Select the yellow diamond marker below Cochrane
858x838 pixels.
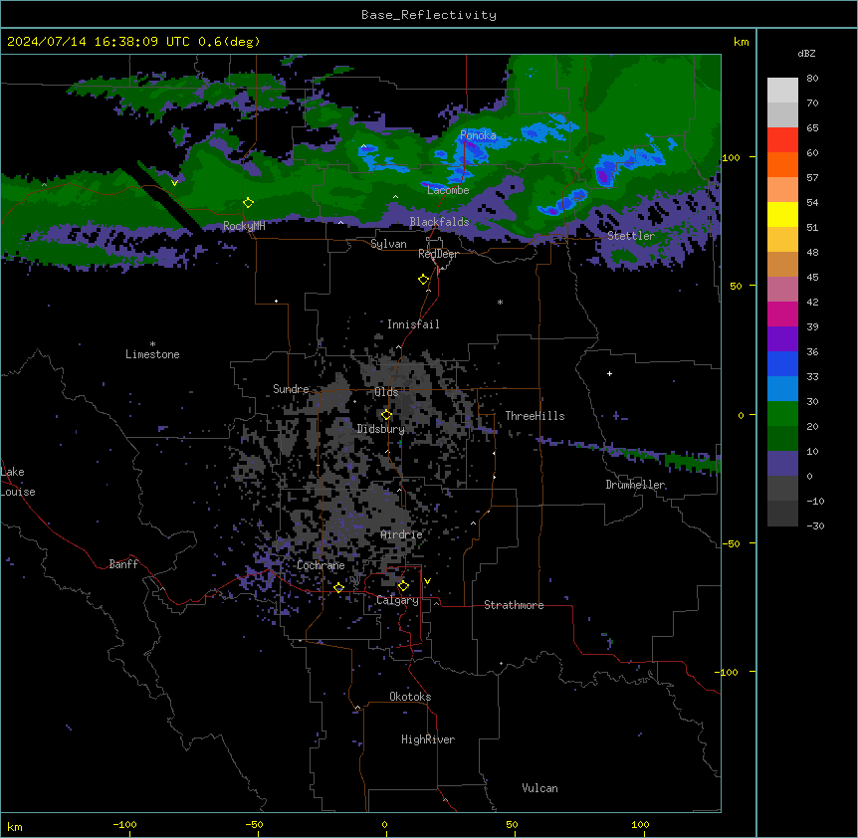tap(338, 587)
